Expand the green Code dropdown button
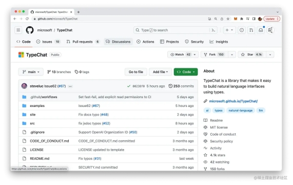Viewport: 293px width, 185px height. coord(186,72)
